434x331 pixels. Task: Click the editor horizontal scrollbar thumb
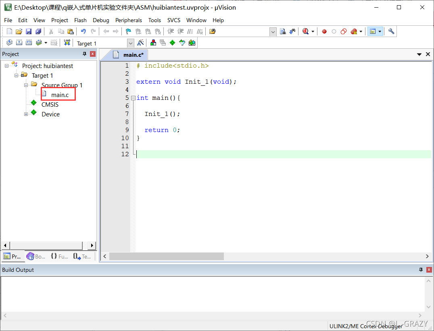point(166,256)
